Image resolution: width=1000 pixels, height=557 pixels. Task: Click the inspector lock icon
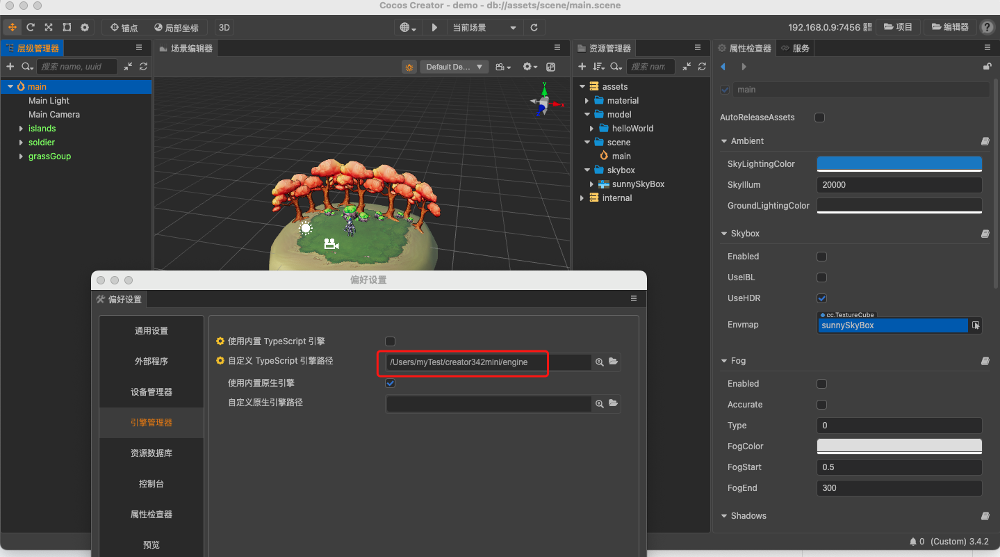(987, 67)
